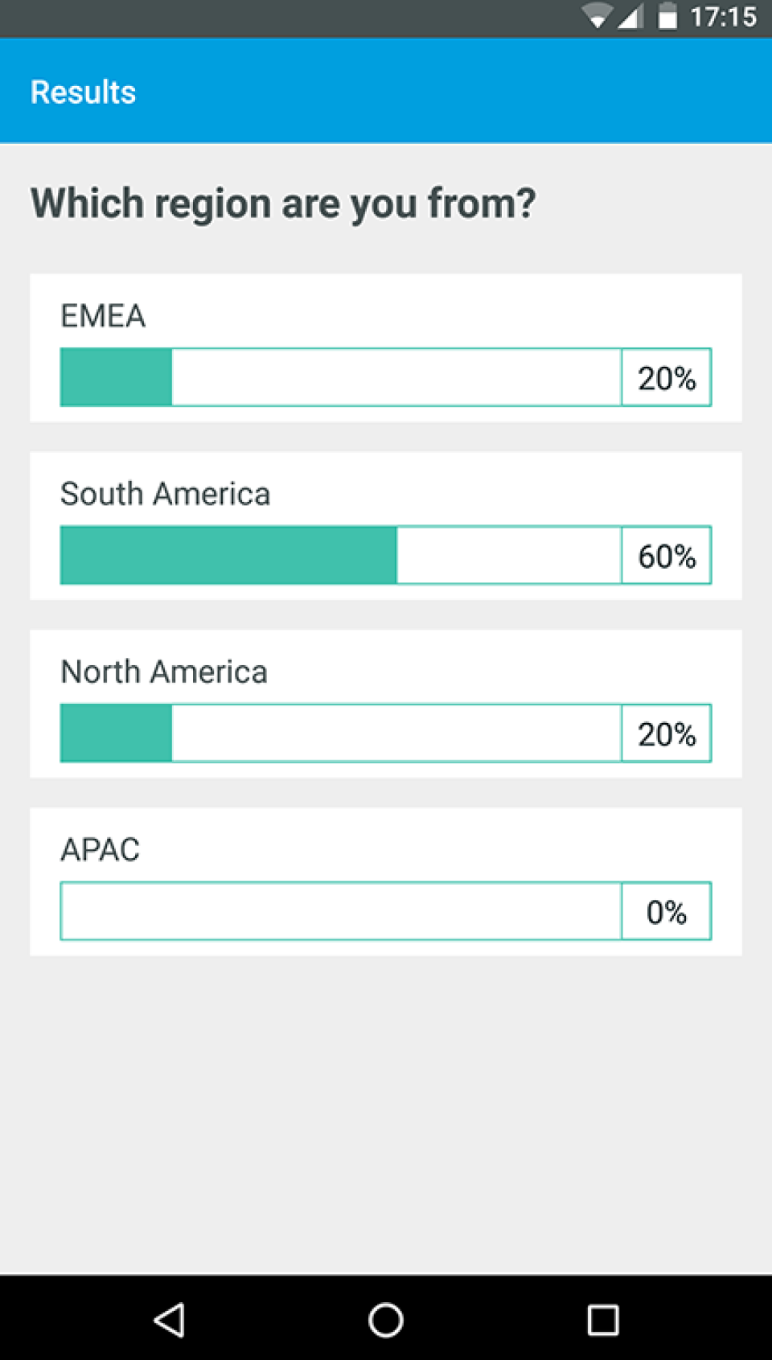Click the Results header title
The height and width of the screenshot is (1360, 772).
click(84, 92)
